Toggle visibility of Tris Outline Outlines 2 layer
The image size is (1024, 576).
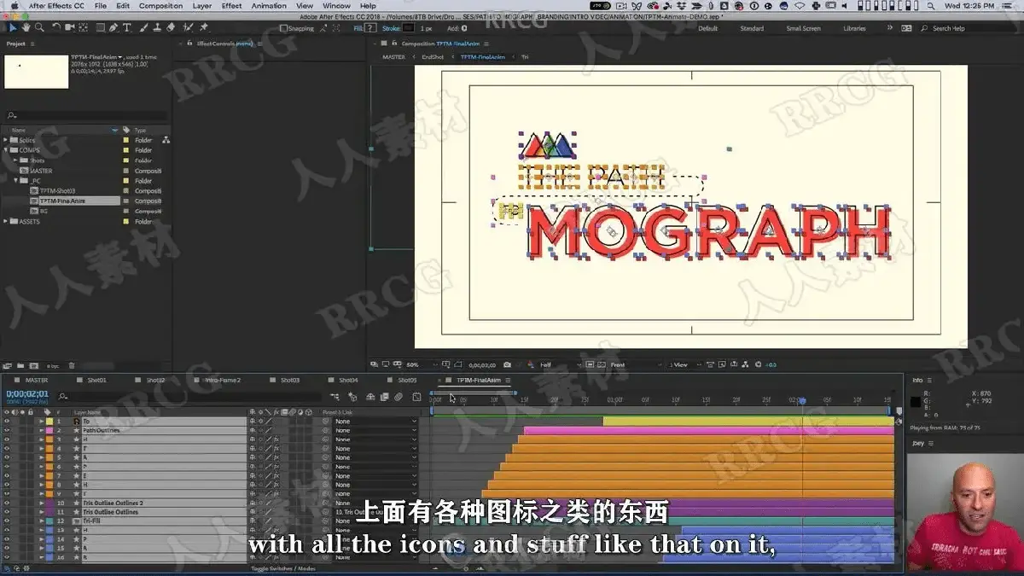point(7,503)
